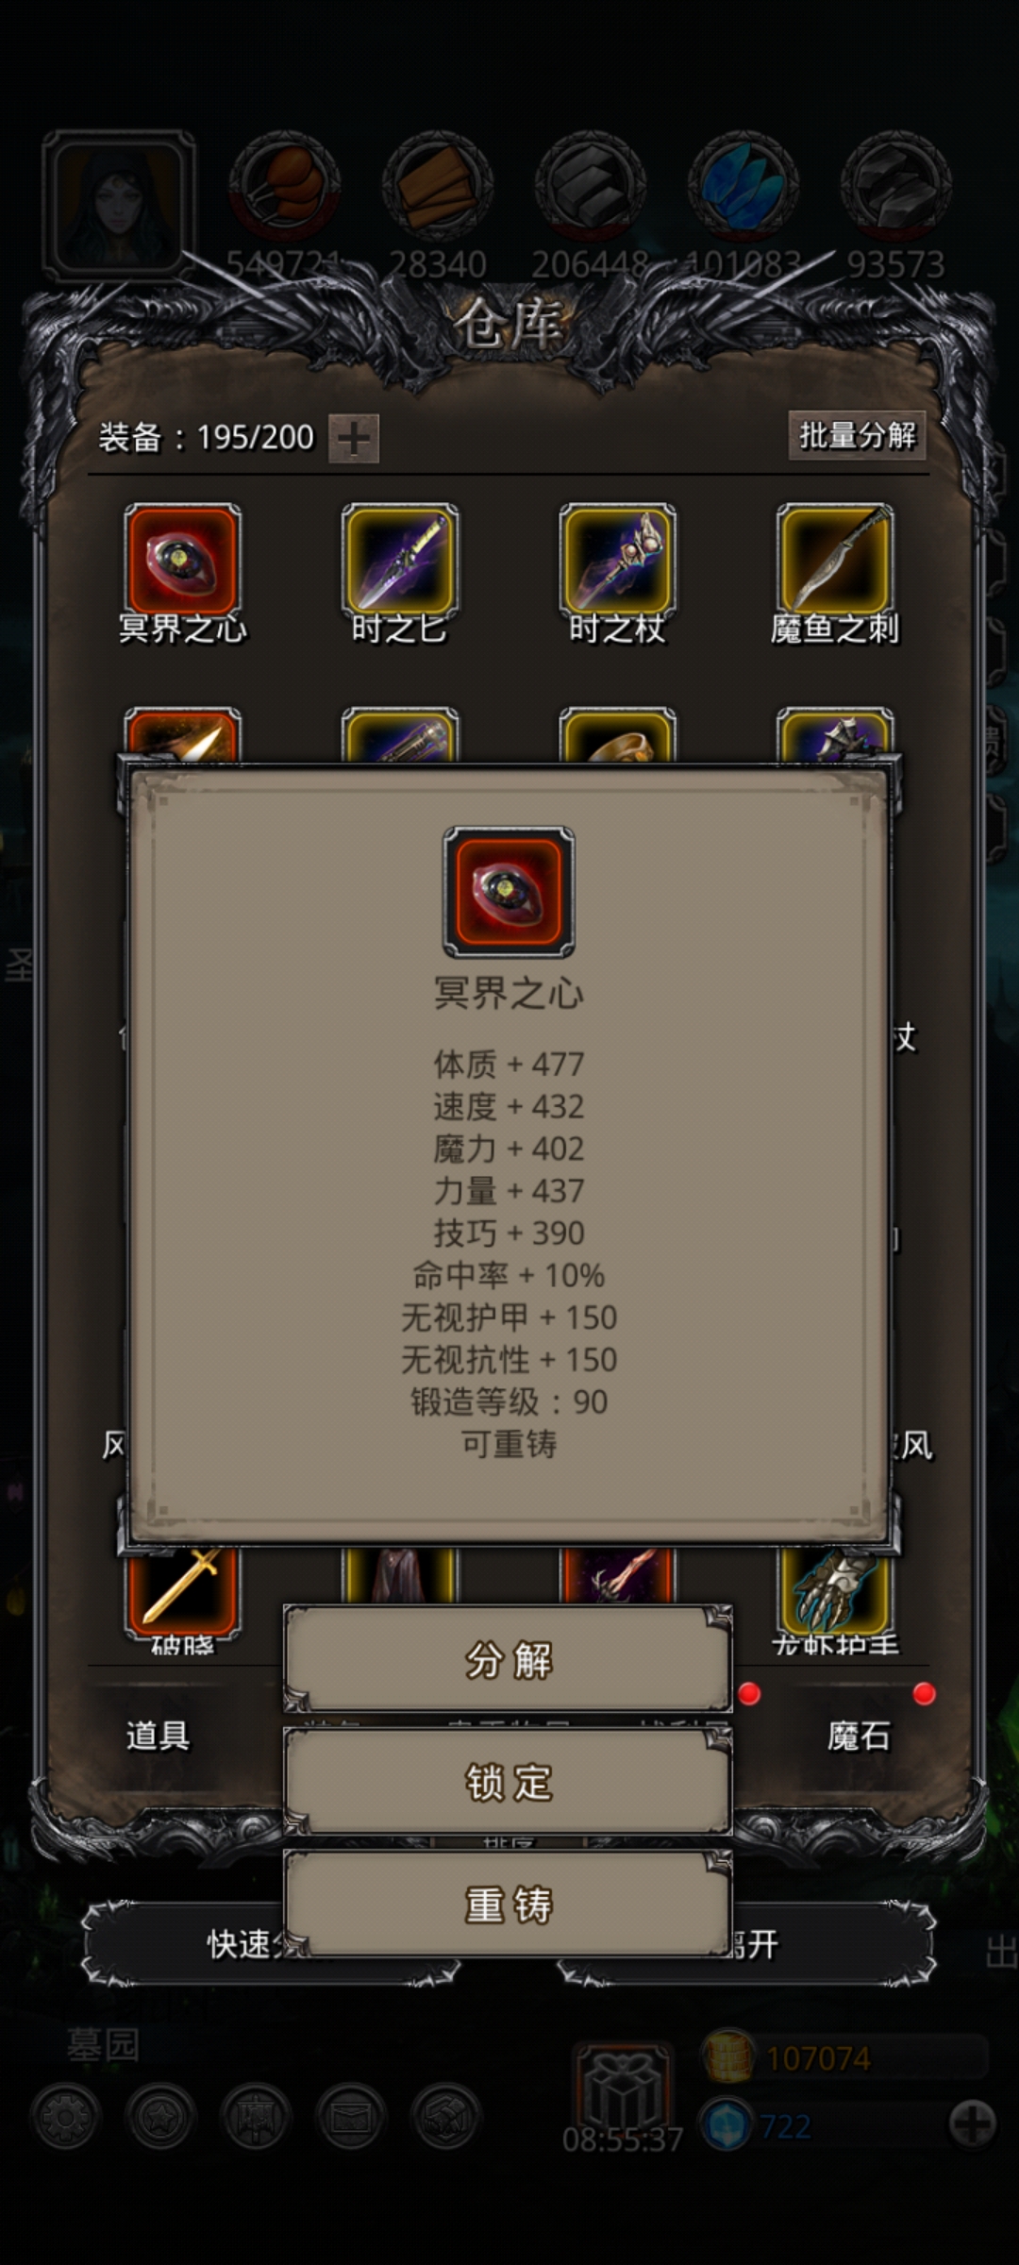The height and width of the screenshot is (2265, 1019).
Task: Tap the blue crystal resource icon
Action: (743, 186)
